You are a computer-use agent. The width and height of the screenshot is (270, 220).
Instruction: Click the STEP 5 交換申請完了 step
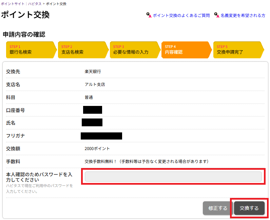click(x=237, y=50)
